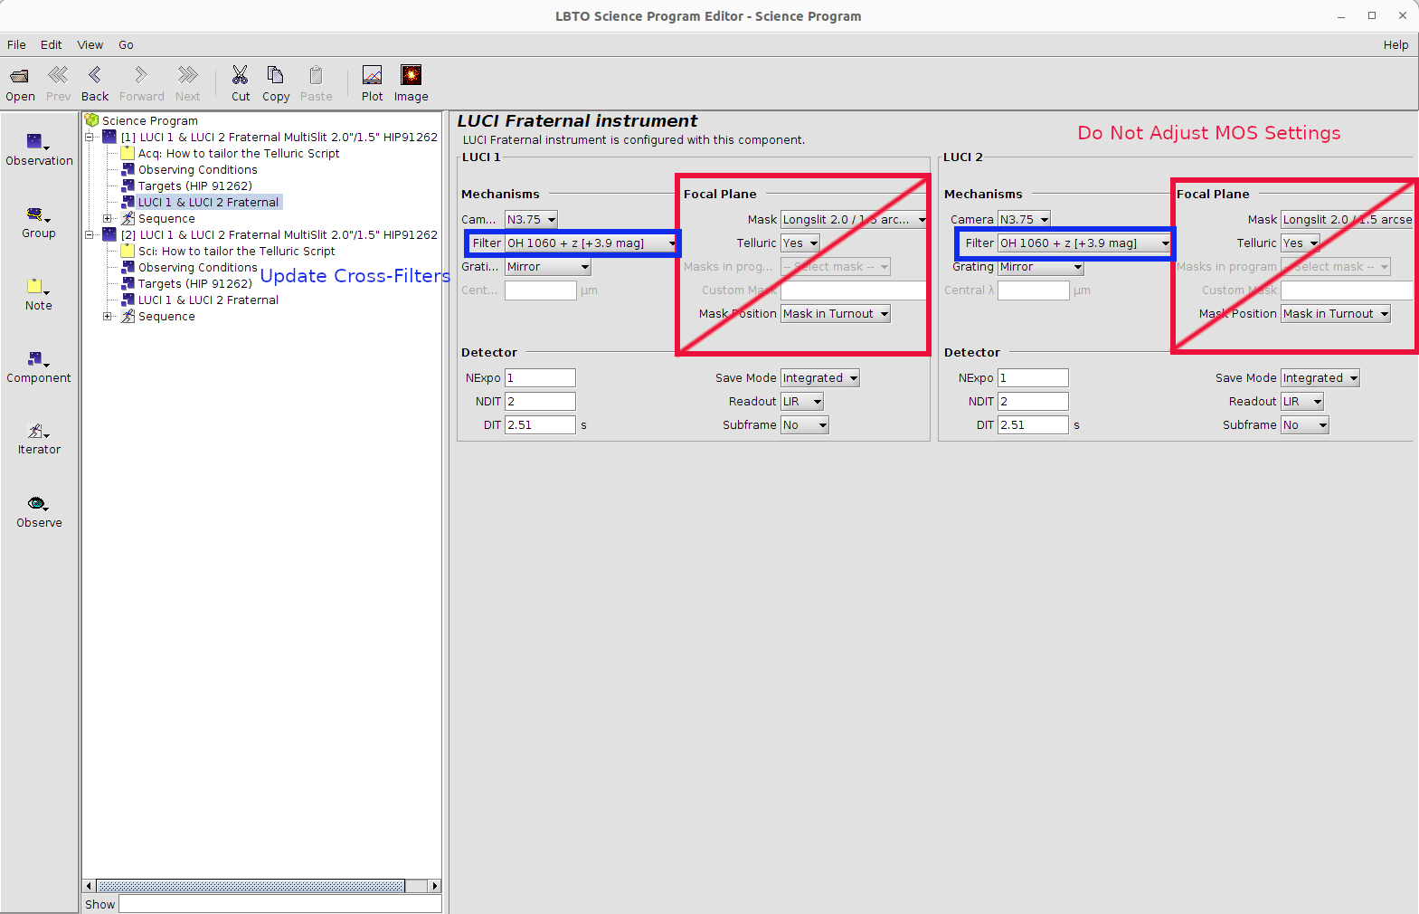Open LUCI 2 Camera dropdown
The height and width of the screenshot is (914, 1419).
[1024, 220]
